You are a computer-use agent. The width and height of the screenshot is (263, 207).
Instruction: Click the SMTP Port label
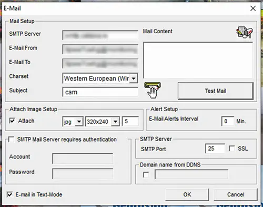tap(153, 149)
